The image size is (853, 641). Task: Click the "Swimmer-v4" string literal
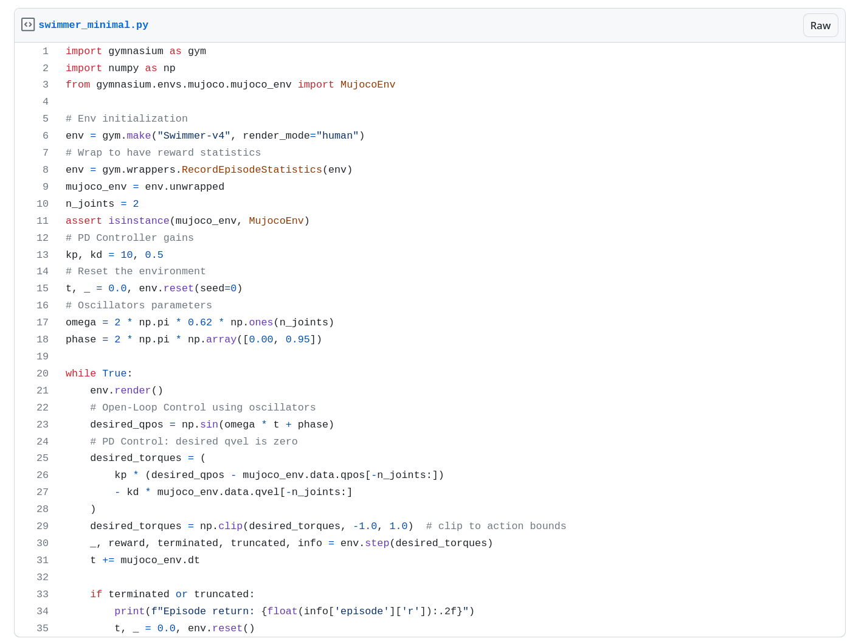tap(194, 136)
